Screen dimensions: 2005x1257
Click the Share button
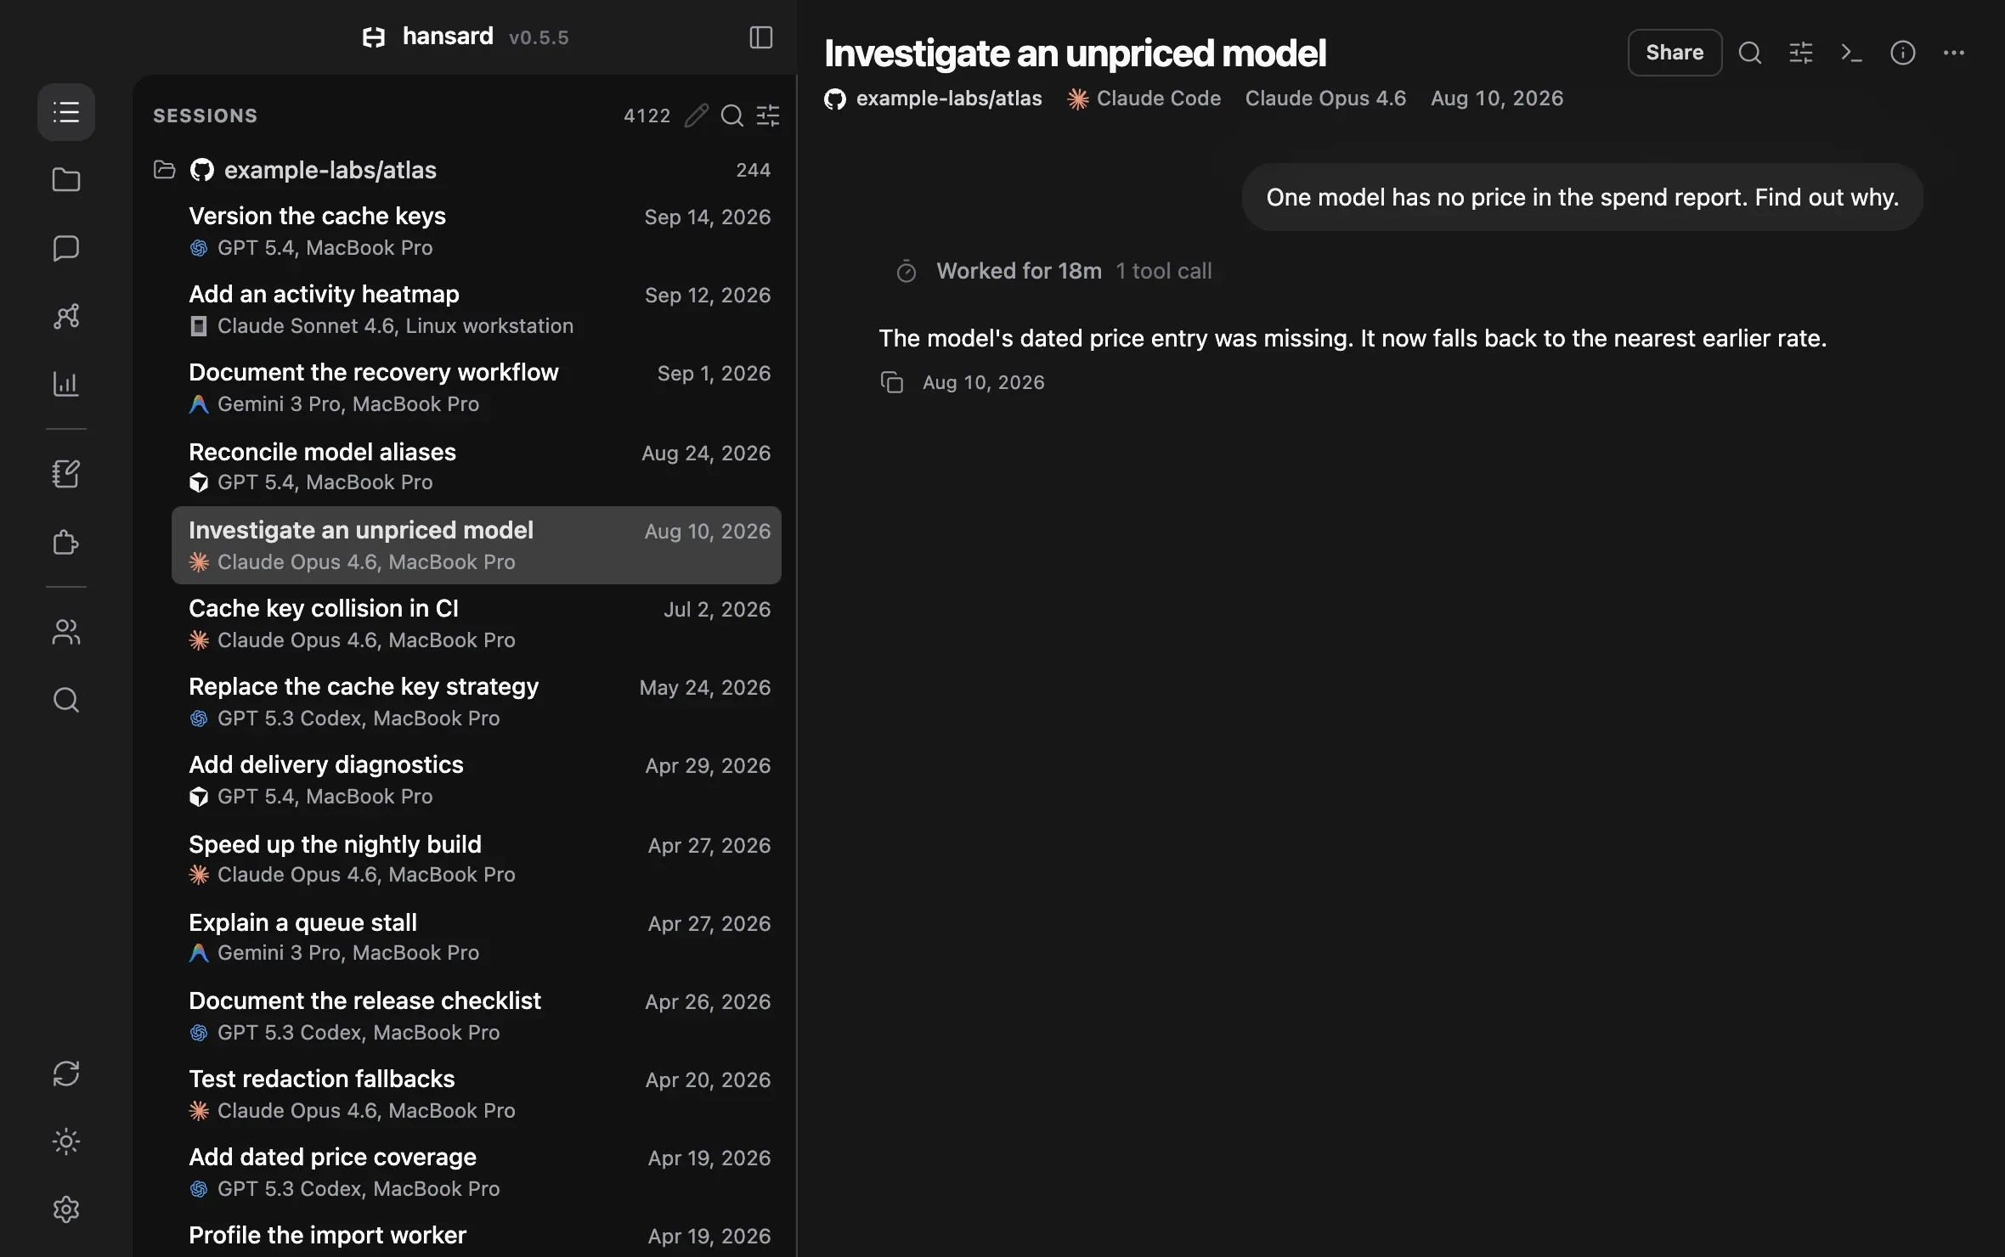click(1675, 53)
